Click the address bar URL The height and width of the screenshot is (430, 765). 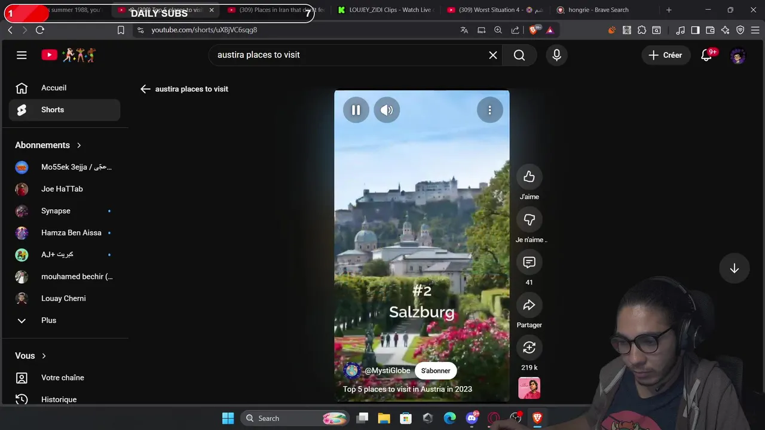204,30
